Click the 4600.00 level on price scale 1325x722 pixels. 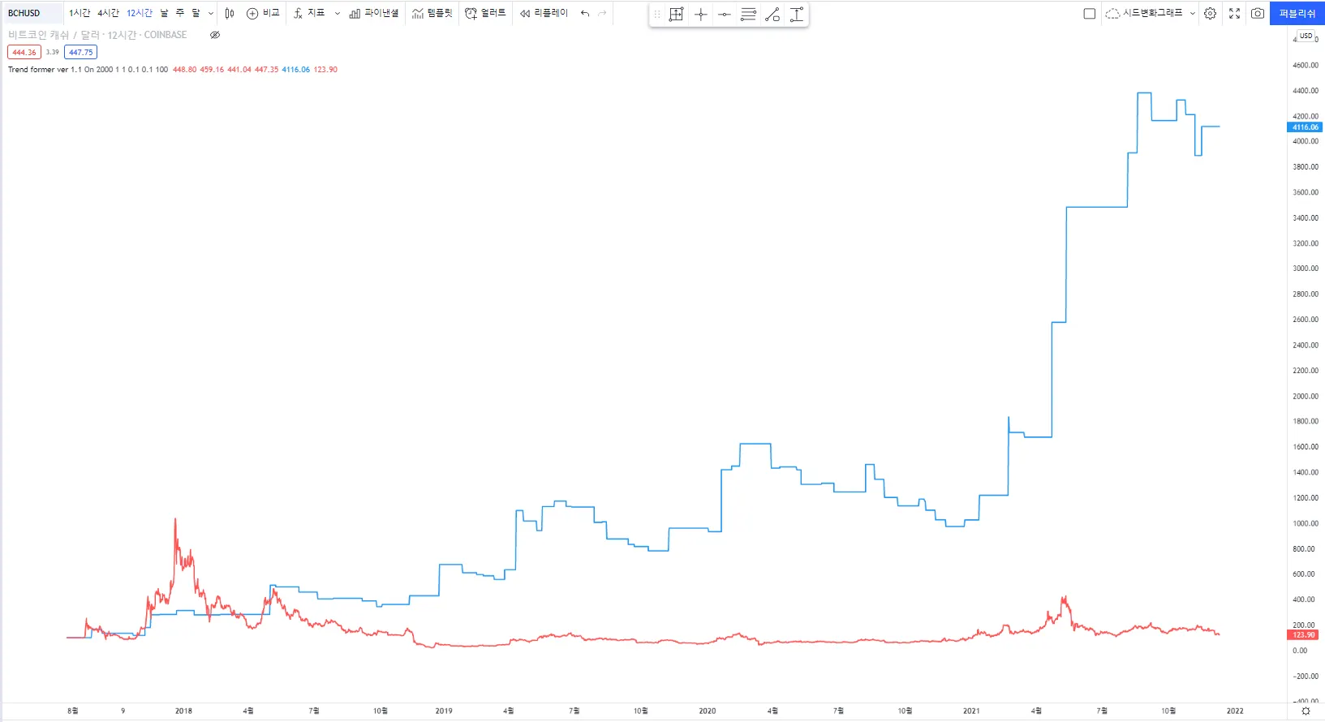click(1306, 65)
